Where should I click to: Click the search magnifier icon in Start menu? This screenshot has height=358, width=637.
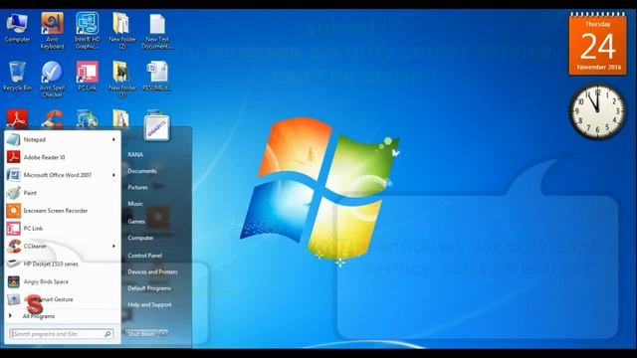click(108, 334)
